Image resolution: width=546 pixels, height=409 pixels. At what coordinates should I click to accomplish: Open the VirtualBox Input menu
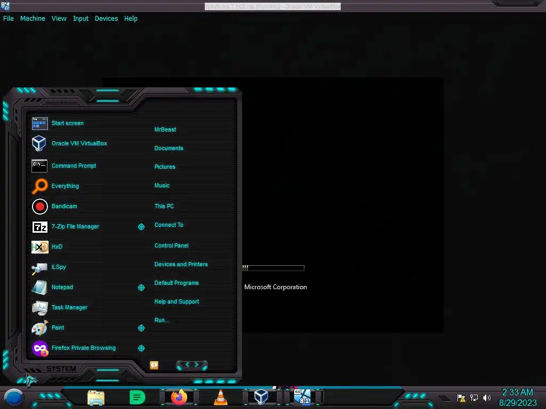pyautogui.click(x=81, y=19)
